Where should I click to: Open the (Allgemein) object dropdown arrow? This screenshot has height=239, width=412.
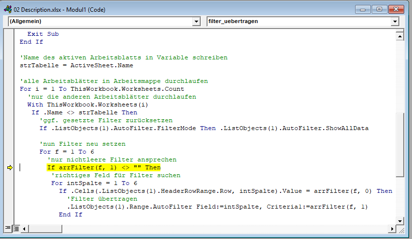point(197,22)
